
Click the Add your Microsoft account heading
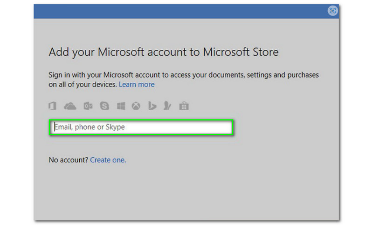(x=163, y=52)
